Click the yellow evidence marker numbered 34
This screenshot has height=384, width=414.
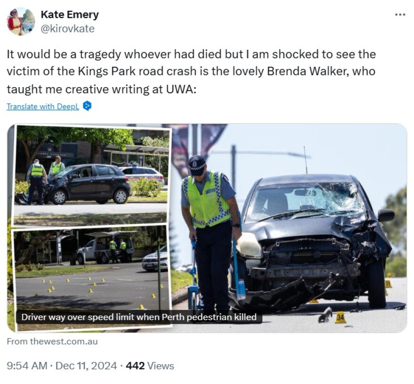pyautogui.click(x=341, y=318)
